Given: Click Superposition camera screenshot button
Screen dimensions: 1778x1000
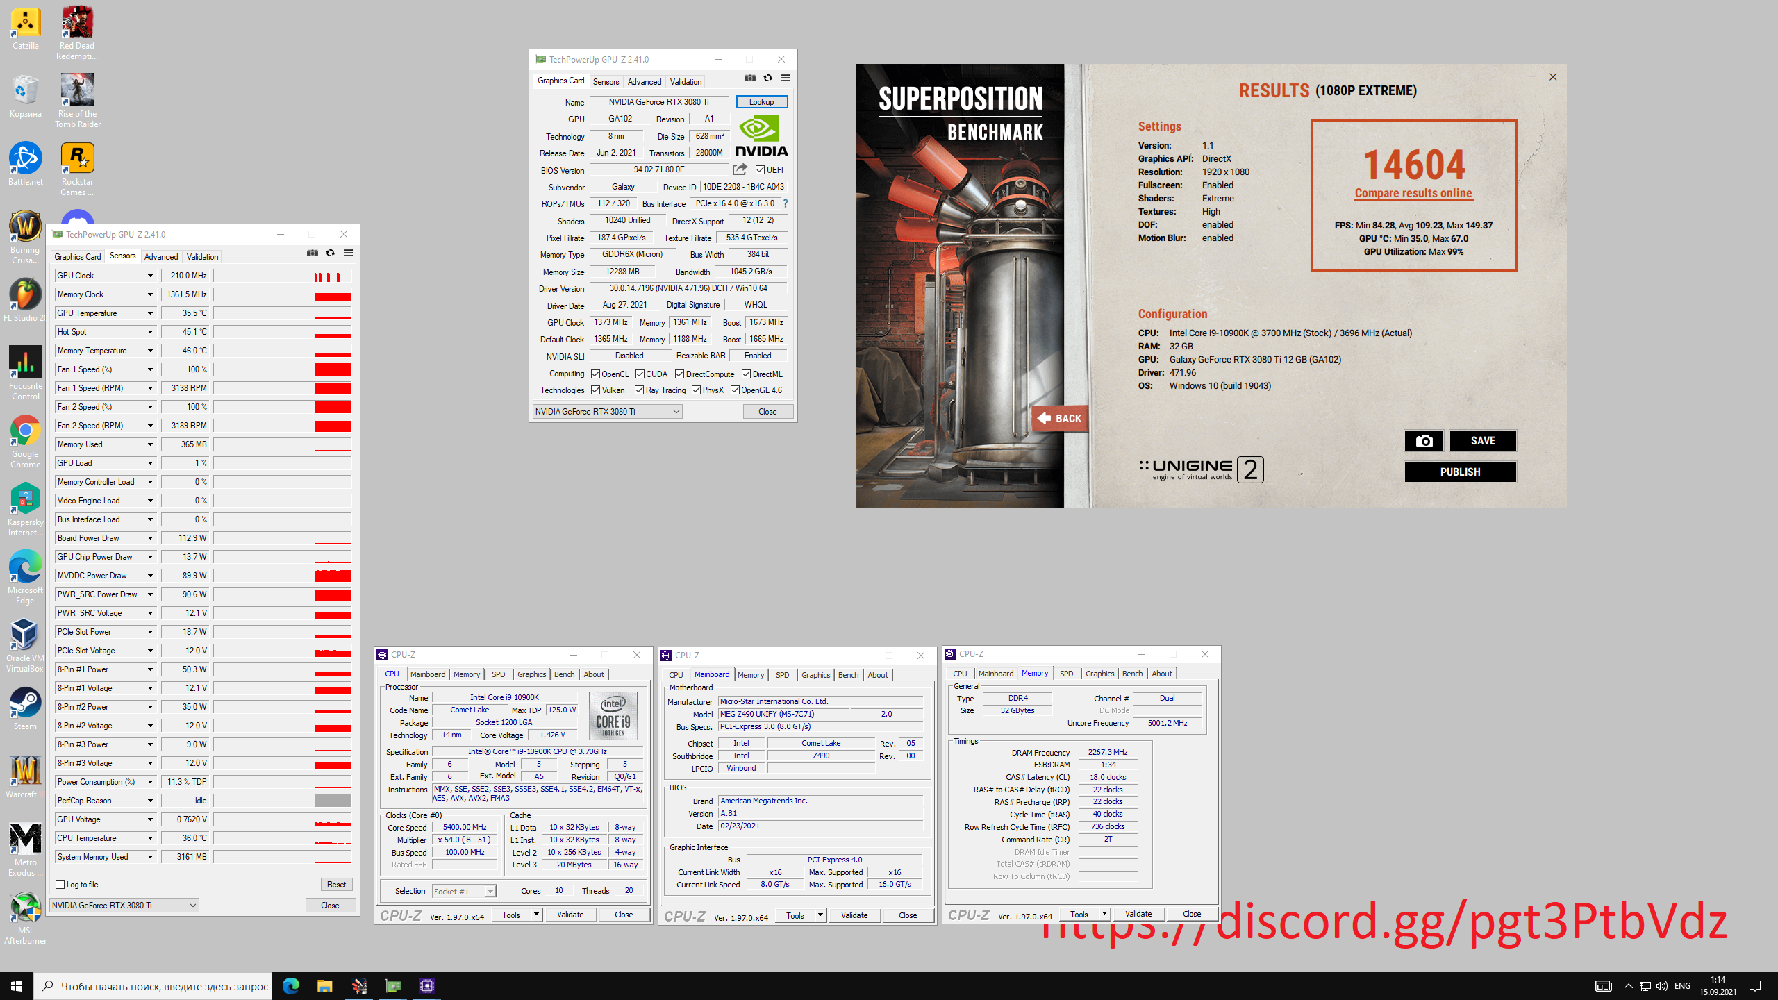Looking at the screenshot, I should pos(1424,440).
